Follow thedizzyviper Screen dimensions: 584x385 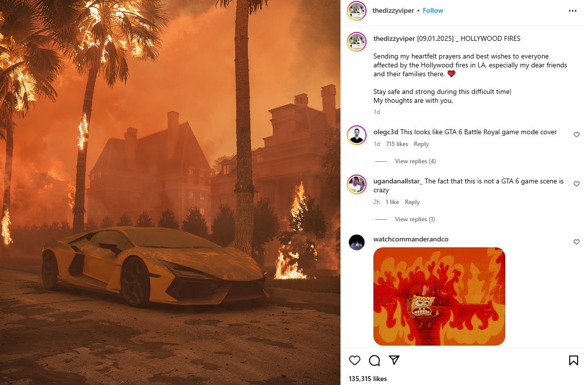click(x=433, y=10)
